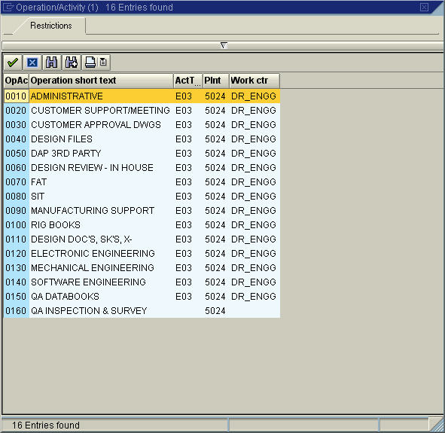Select the FAT operation row
This screenshot has width=445, height=433.
pyautogui.click(x=142, y=182)
